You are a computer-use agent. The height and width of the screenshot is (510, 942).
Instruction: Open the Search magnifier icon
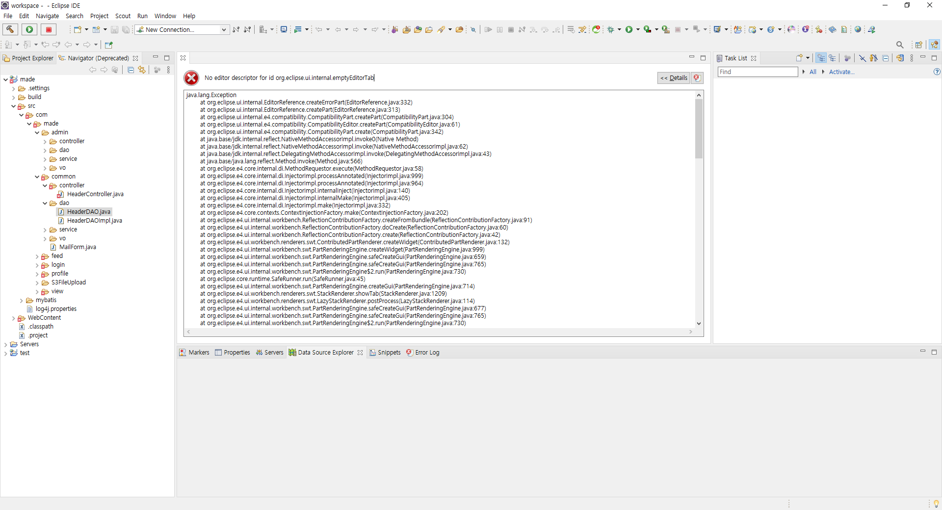(900, 45)
